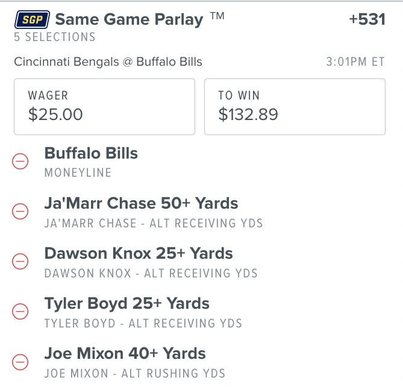Viewport: 403px width, 392px height.
Task: Select the Ja'Marr Chase 50+ Yards title
Action: (141, 203)
